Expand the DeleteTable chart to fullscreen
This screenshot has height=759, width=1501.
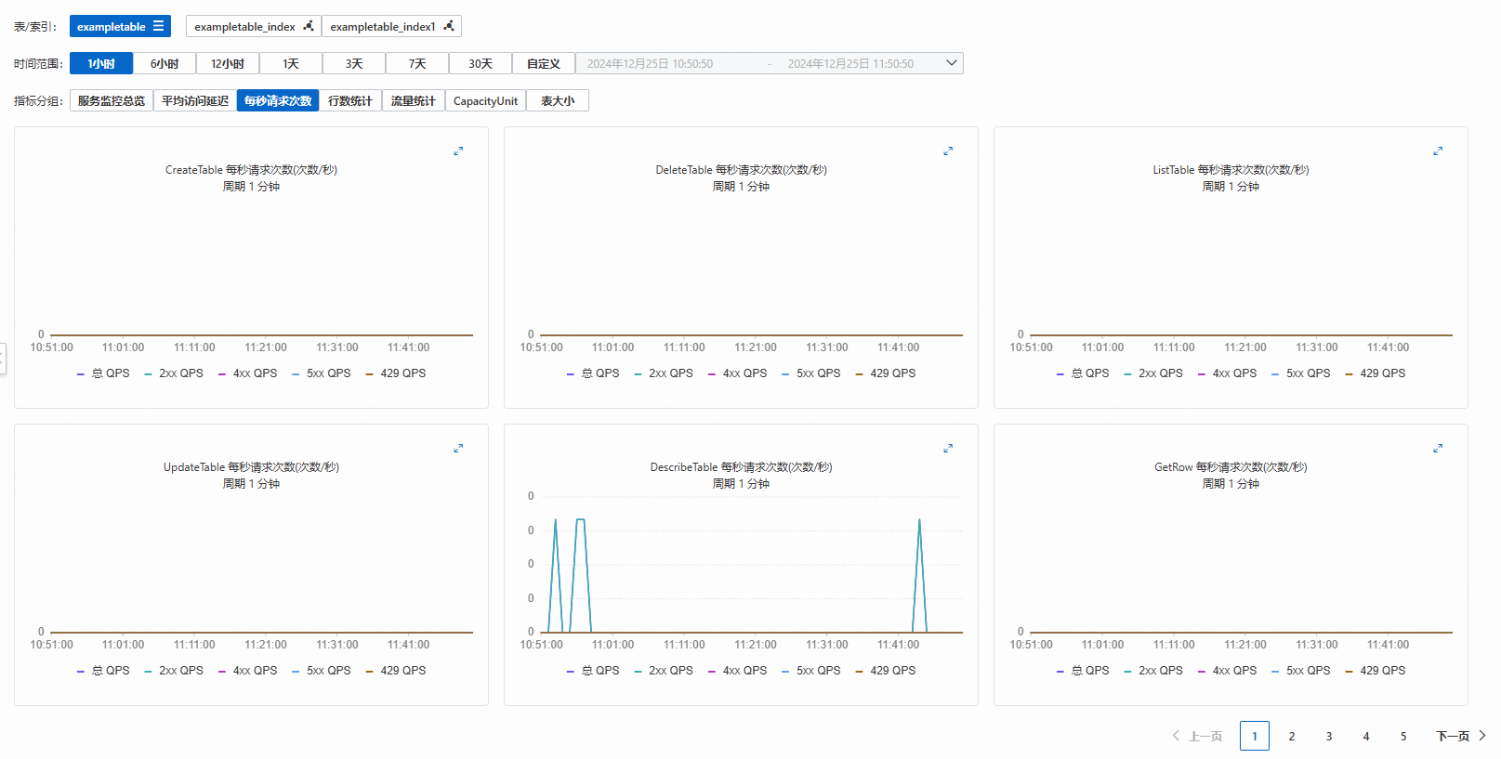point(948,150)
